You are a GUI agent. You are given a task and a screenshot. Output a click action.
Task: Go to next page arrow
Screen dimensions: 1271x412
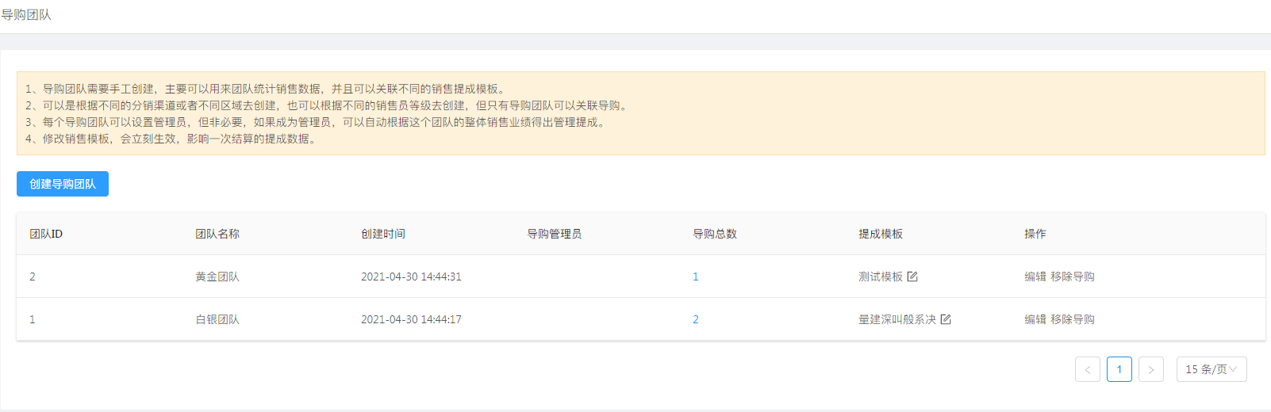[1151, 369]
